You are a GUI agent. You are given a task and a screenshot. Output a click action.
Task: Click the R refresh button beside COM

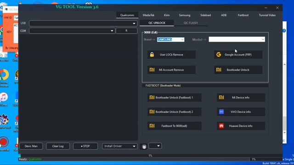[127, 31]
